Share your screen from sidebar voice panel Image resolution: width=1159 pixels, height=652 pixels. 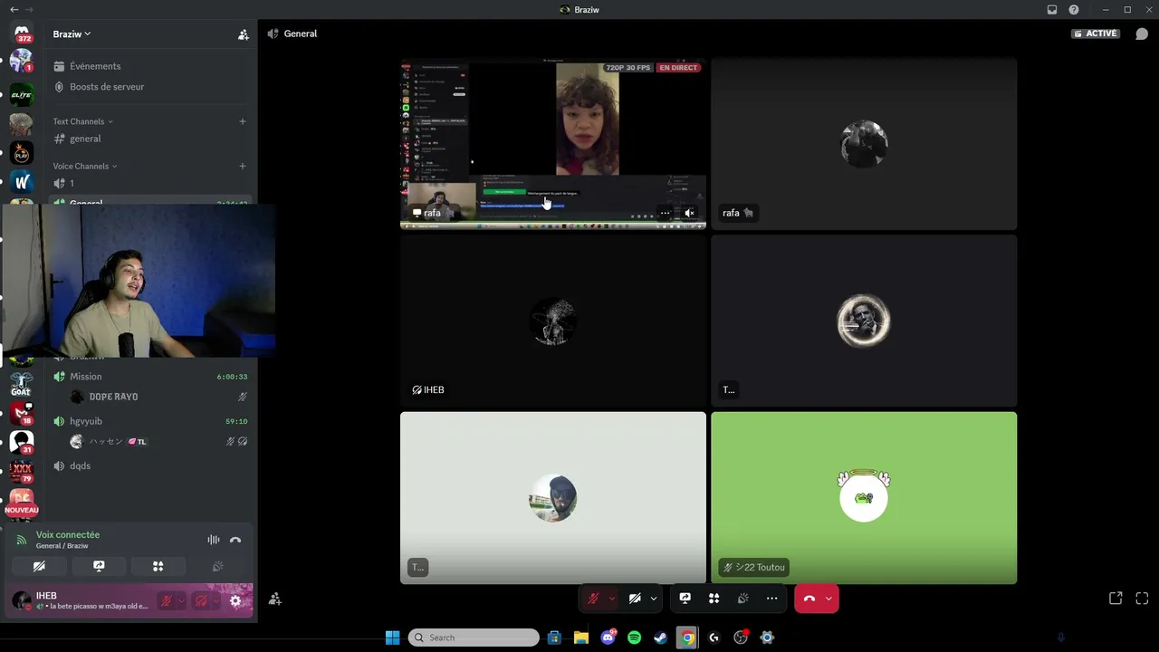point(99,566)
